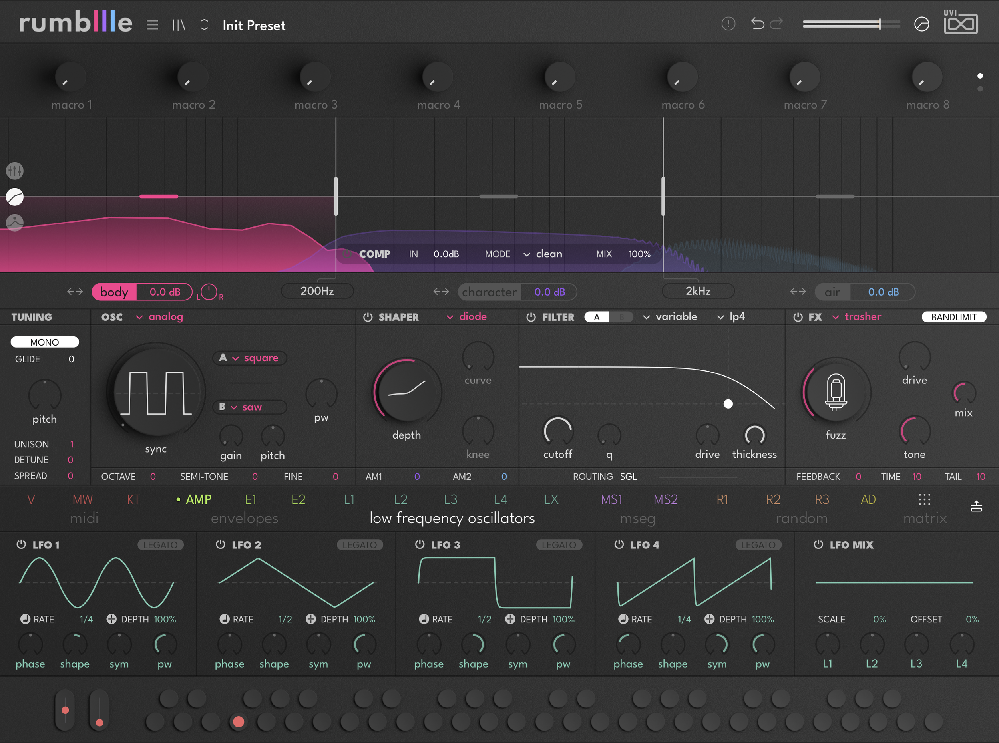The width and height of the screenshot is (999, 743).
Task: Toggle LFO 4 power button
Action: 619,544
